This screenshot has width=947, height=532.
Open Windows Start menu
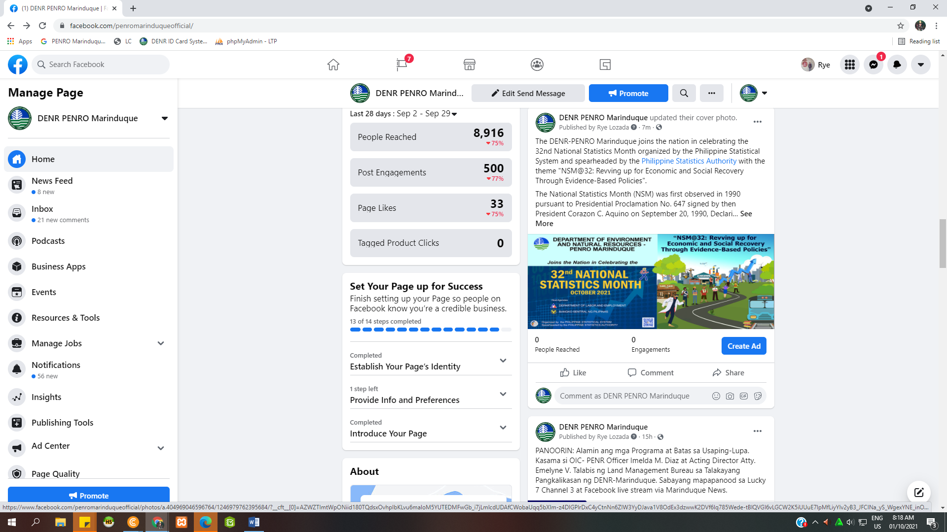(x=12, y=522)
